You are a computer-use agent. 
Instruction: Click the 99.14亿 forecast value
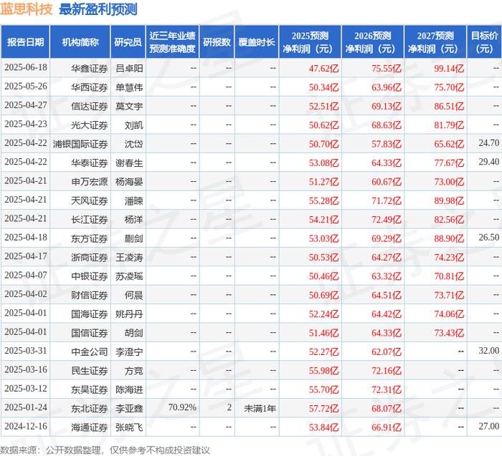point(449,69)
